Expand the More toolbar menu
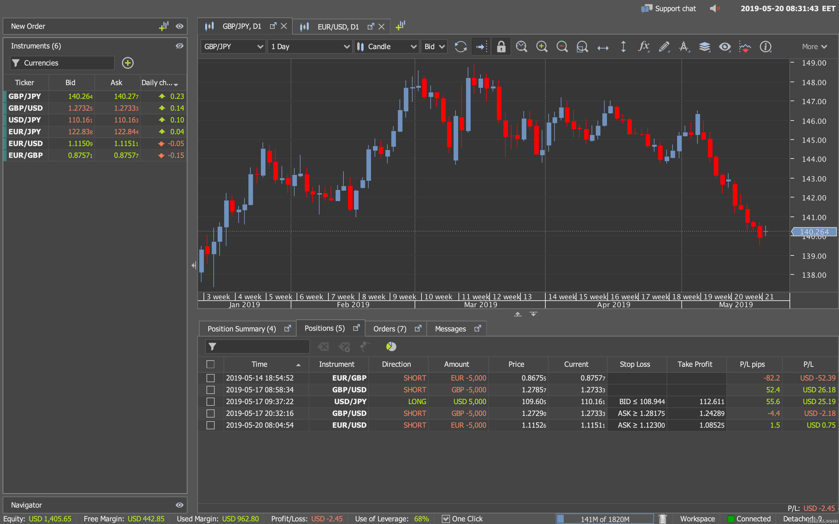 pos(814,47)
